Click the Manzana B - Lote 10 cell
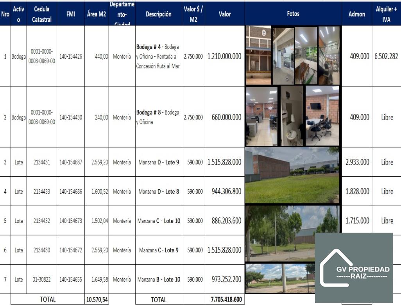Image resolution: width=401 pixels, height=305 pixels. click(158, 280)
